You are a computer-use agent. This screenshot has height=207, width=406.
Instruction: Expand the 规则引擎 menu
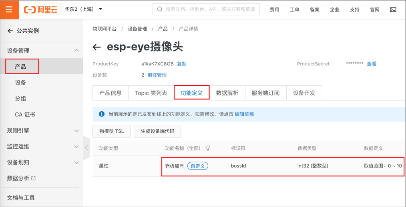point(76,131)
